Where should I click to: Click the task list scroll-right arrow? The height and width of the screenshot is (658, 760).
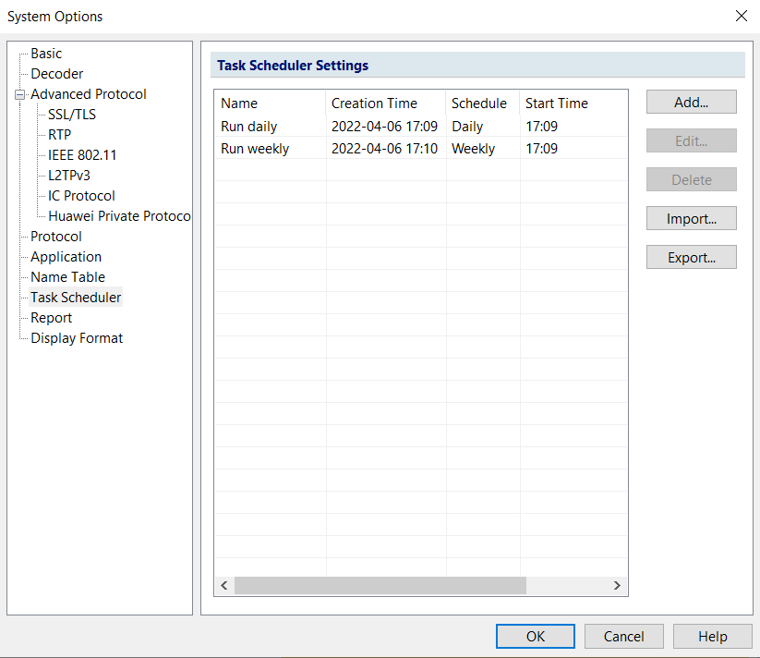click(617, 585)
